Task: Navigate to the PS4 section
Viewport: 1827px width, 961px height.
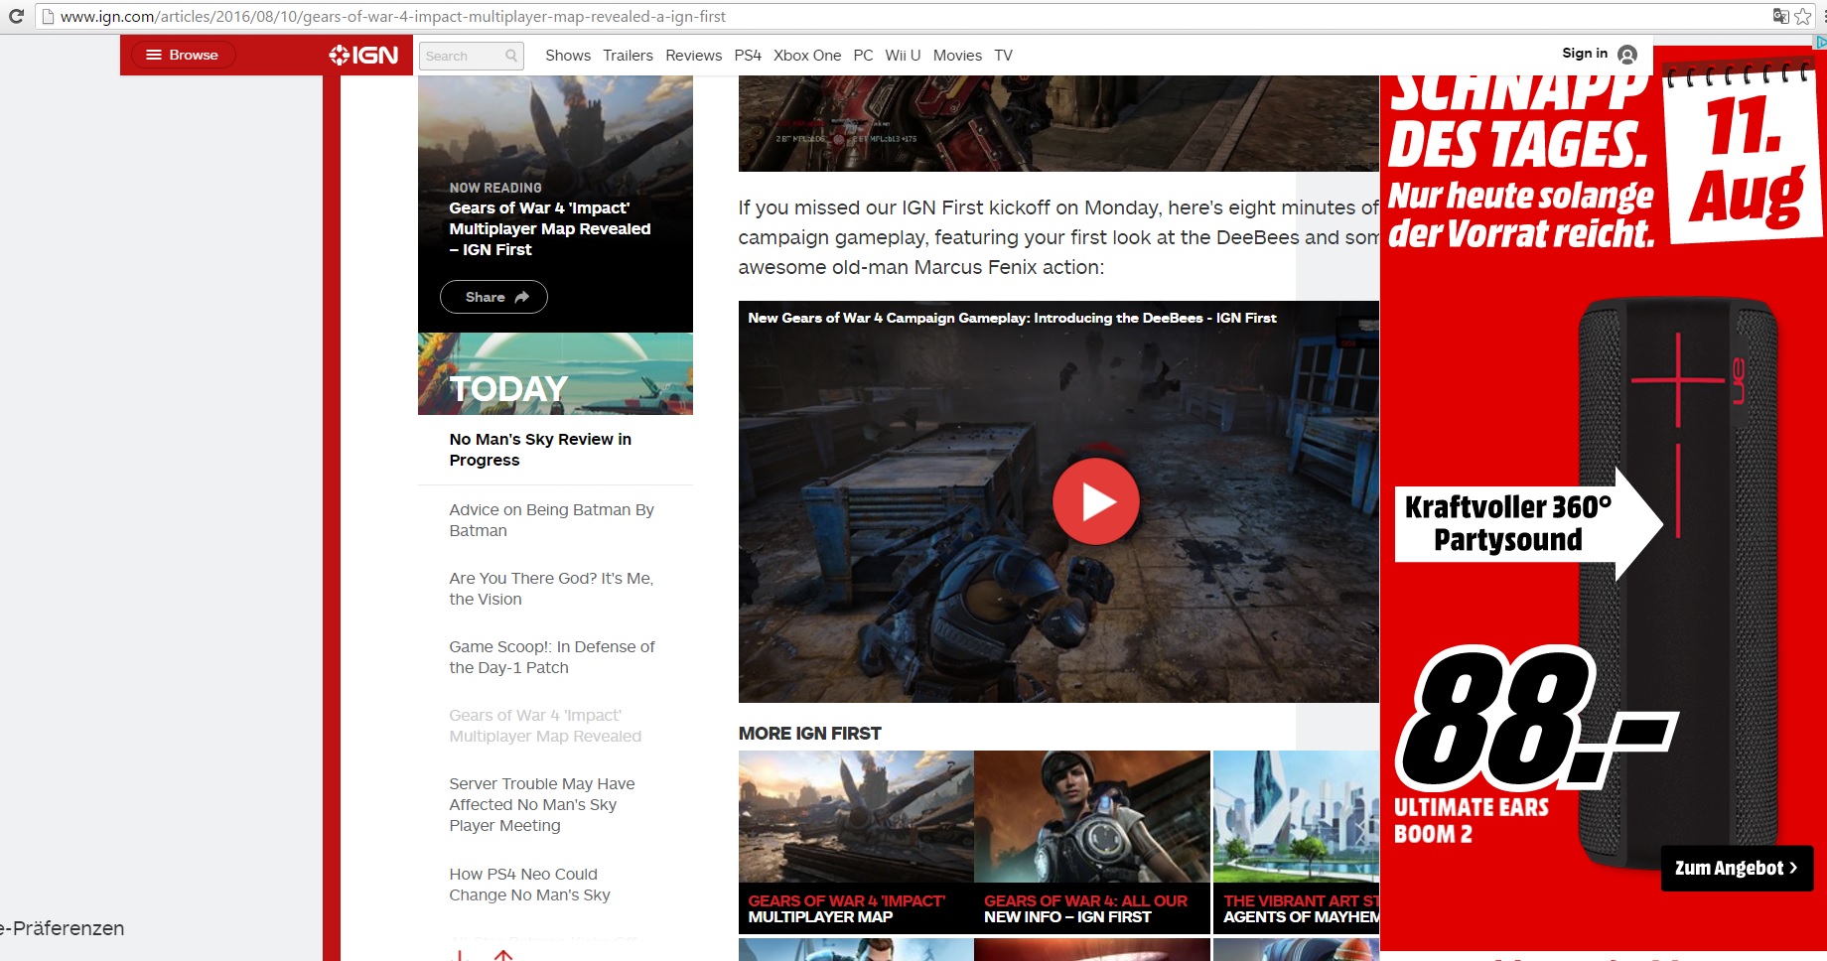Action: 748,56
